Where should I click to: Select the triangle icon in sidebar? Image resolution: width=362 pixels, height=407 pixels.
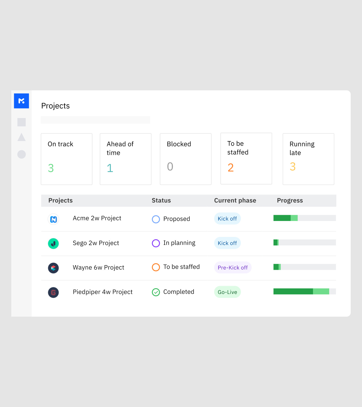[x=22, y=137]
